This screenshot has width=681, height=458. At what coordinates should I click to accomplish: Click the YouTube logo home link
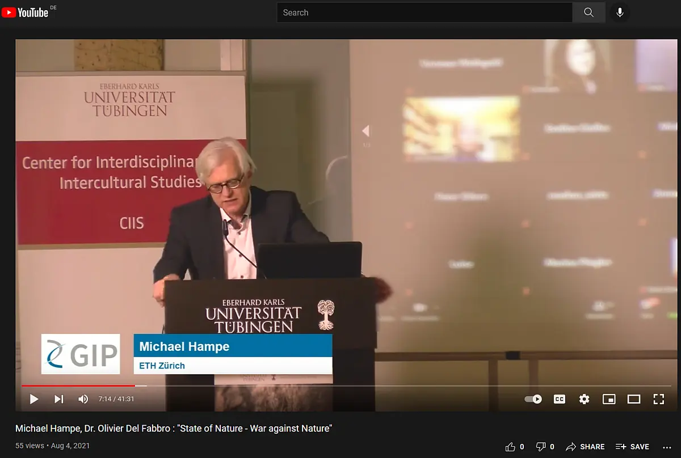click(x=25, y=12)
